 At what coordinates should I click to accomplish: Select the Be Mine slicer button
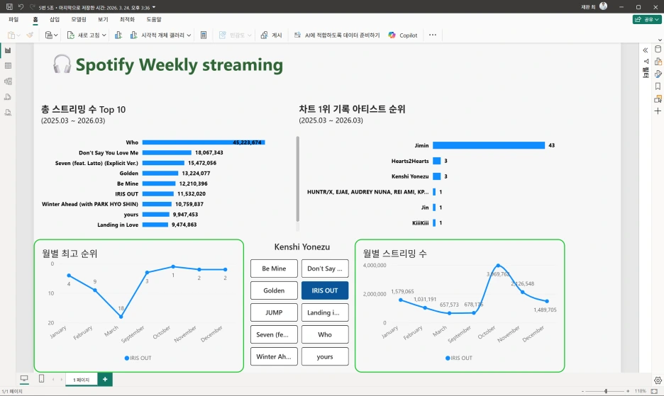click(x=274, y=268)
